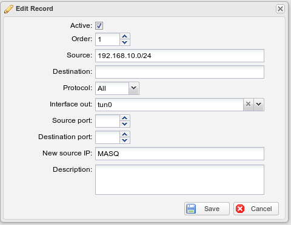Close the Edit Record dialog
The image size is (291, 225).
[x=280, y=9]
